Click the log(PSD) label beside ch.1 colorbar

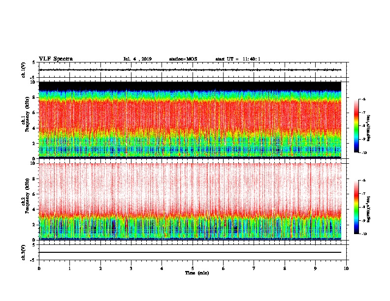[x=368, y=128]
